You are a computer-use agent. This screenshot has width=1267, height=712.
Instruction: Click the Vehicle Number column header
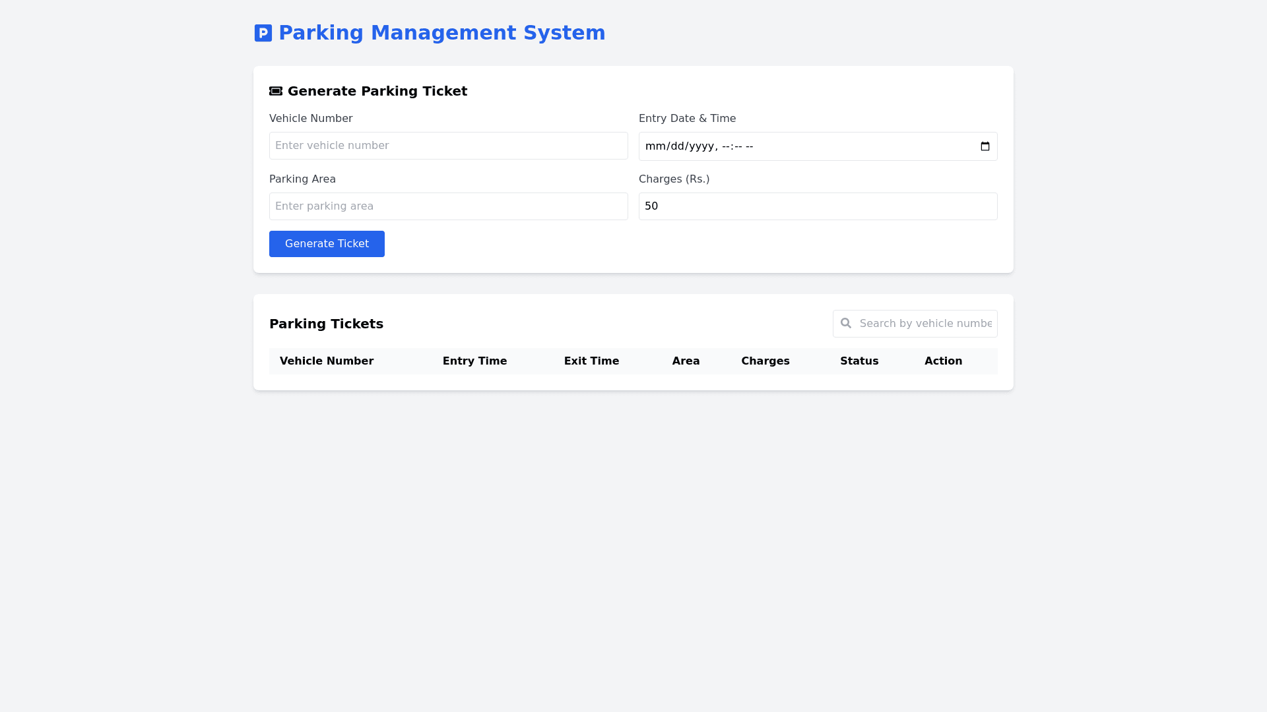coord(327,361)
